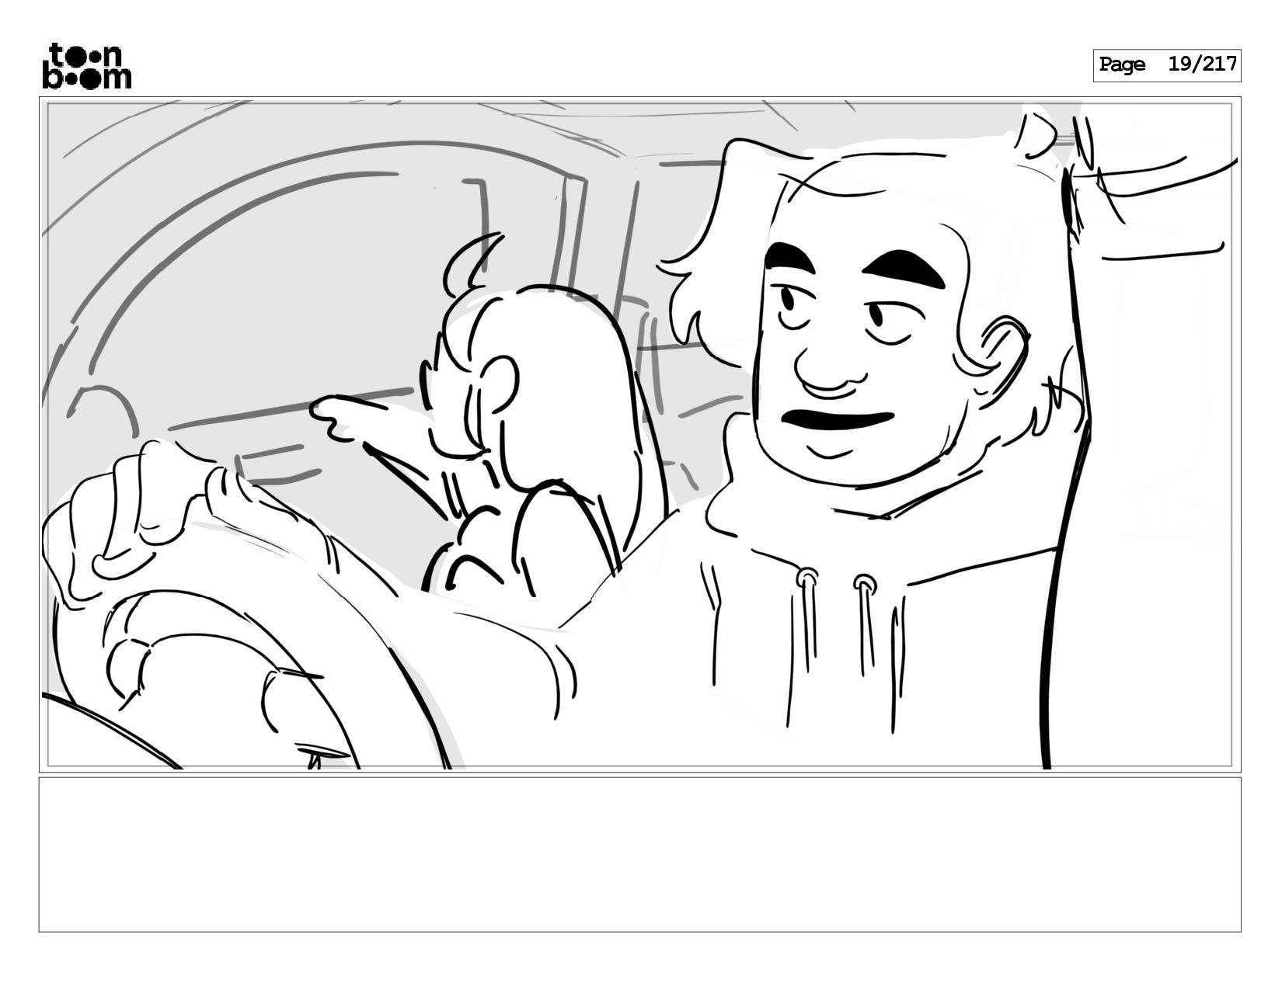Click the empty caption box below panel
The width and height of the screenshot is (1282, 990).
[640, 854]
